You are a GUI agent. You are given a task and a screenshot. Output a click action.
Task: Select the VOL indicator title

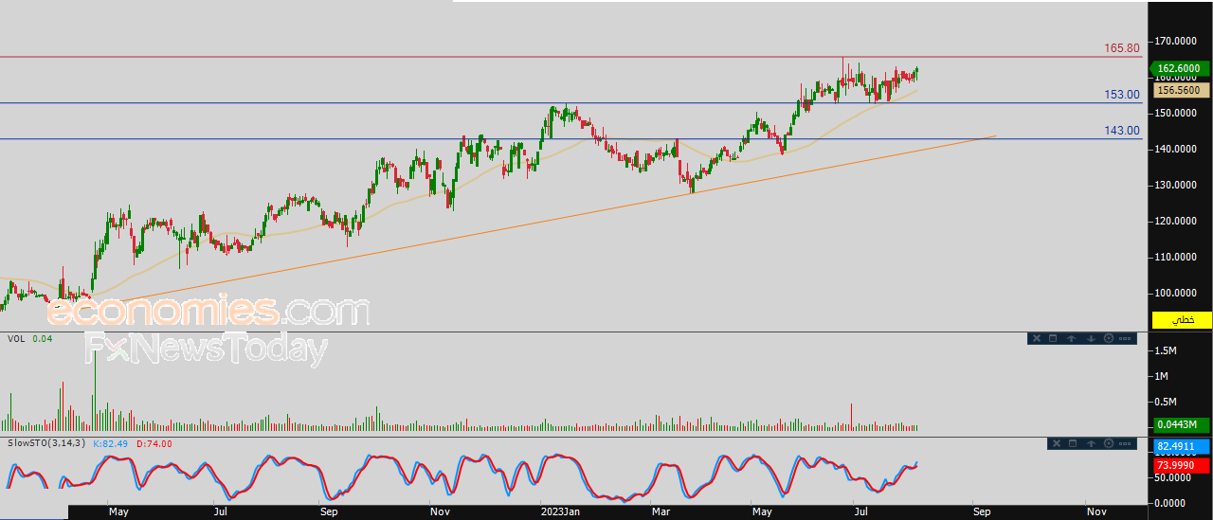point(16,338)
